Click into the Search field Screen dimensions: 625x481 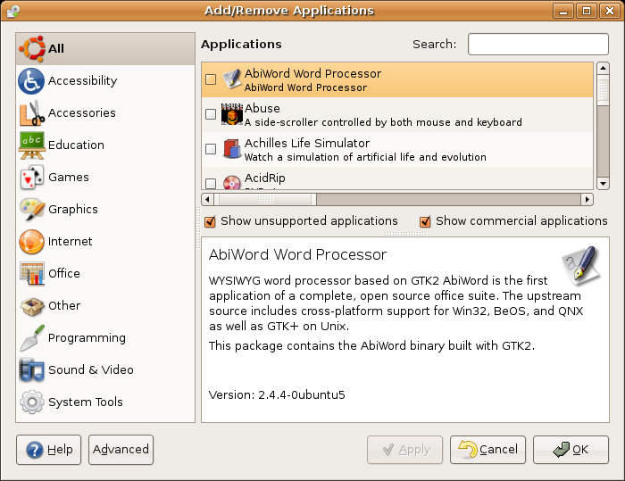538,44
